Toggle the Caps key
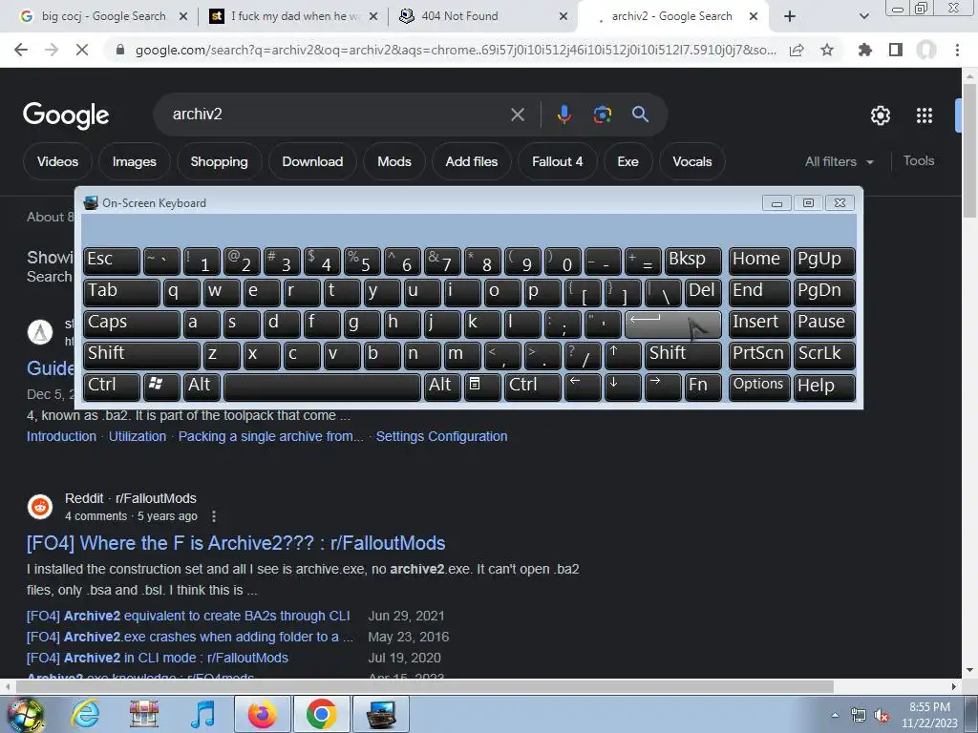Viewport: 978px width, 733px height. tap(131, 325)
